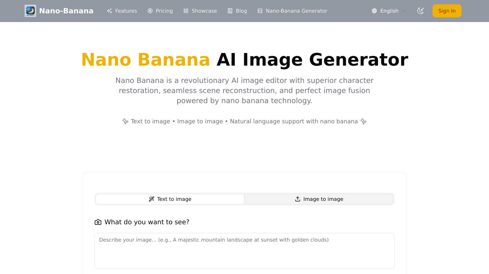Viewport: 489px width, 274px height.
Task: Expand the English language dropdown
Action: coord(389,11)
